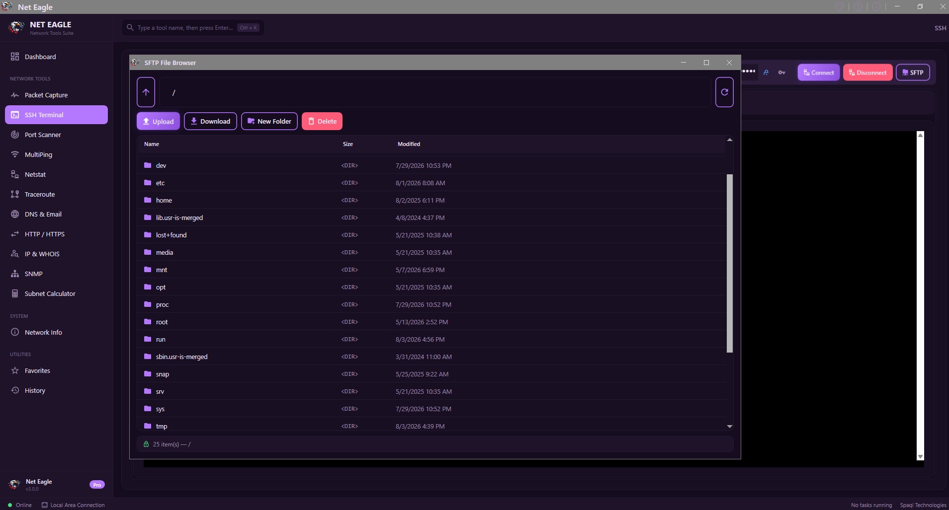Viewport: 949px width, 510px height.
Task: Click the file list scrollbar thumb
Action: click(730, 263)
